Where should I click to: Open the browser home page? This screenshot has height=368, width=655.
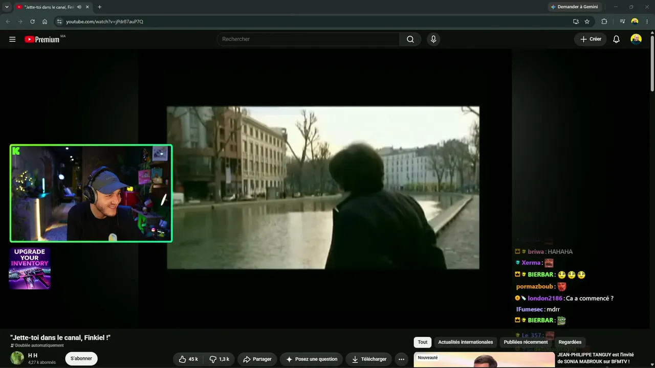(x=45, y=21)
